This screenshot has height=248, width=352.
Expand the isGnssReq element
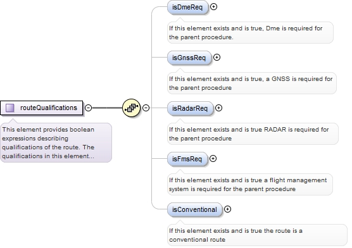[x=217, y=58]
